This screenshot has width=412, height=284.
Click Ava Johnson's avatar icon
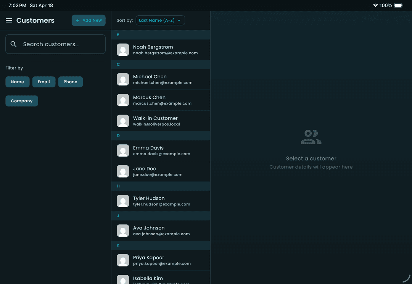tap(123, 231)
